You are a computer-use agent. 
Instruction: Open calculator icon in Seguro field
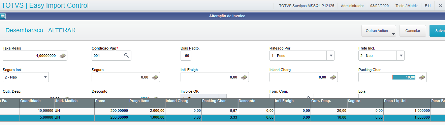coord(155,77)
